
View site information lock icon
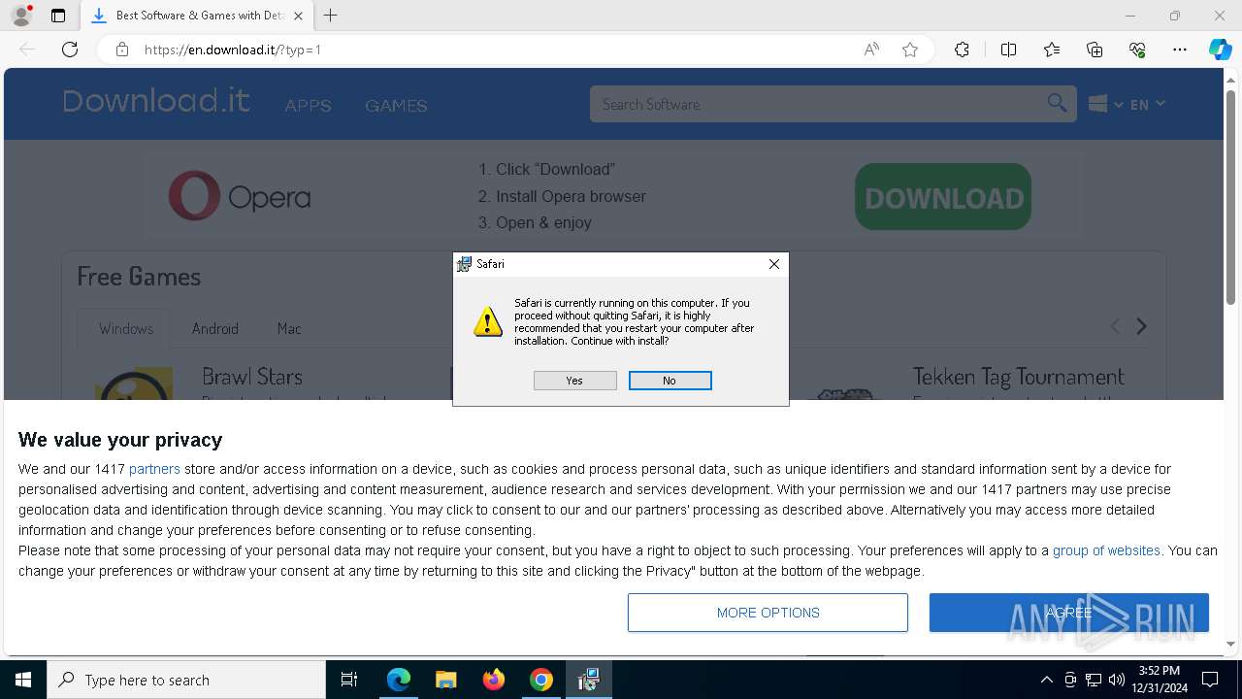tap(122, 50)
